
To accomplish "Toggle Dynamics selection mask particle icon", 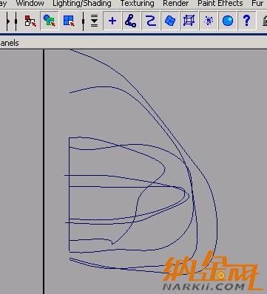I will point(209,21).
